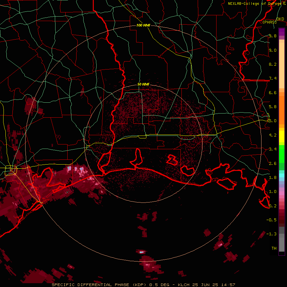Viewport: 287px width, 287px height.
Task: Click the pink segment of the color bar
Action: tap(282, 193)
